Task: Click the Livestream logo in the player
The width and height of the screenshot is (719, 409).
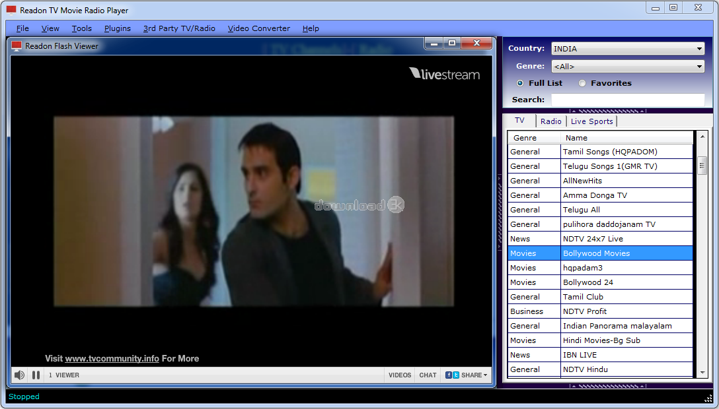Action: click(x=444, y=74)
